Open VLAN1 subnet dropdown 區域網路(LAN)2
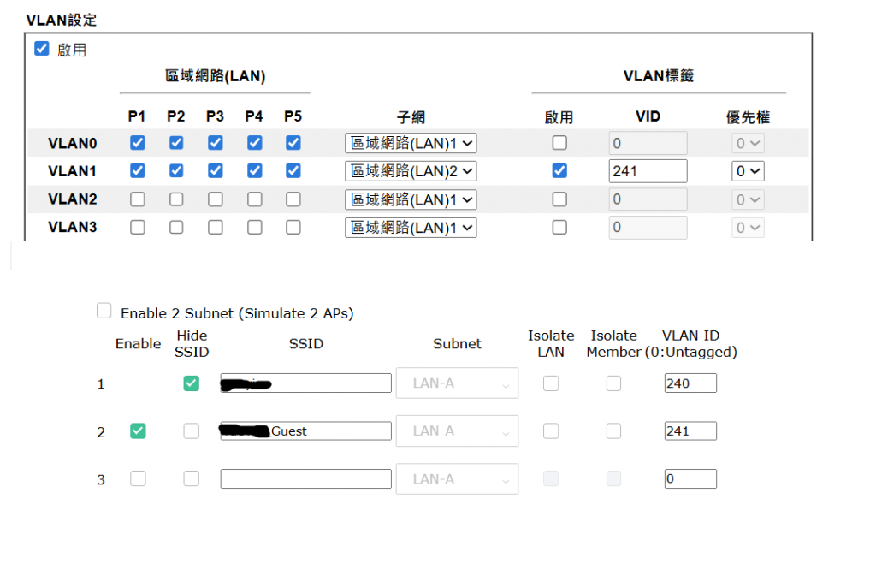 click(x=411, y=171)
